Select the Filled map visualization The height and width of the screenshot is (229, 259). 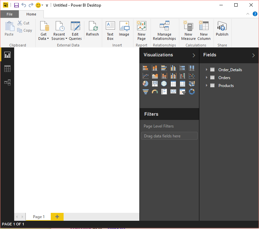pyautogui.click(x=191, y=84)
